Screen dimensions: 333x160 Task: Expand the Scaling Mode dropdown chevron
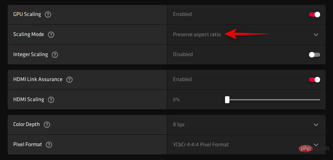[x=316, y=35]
